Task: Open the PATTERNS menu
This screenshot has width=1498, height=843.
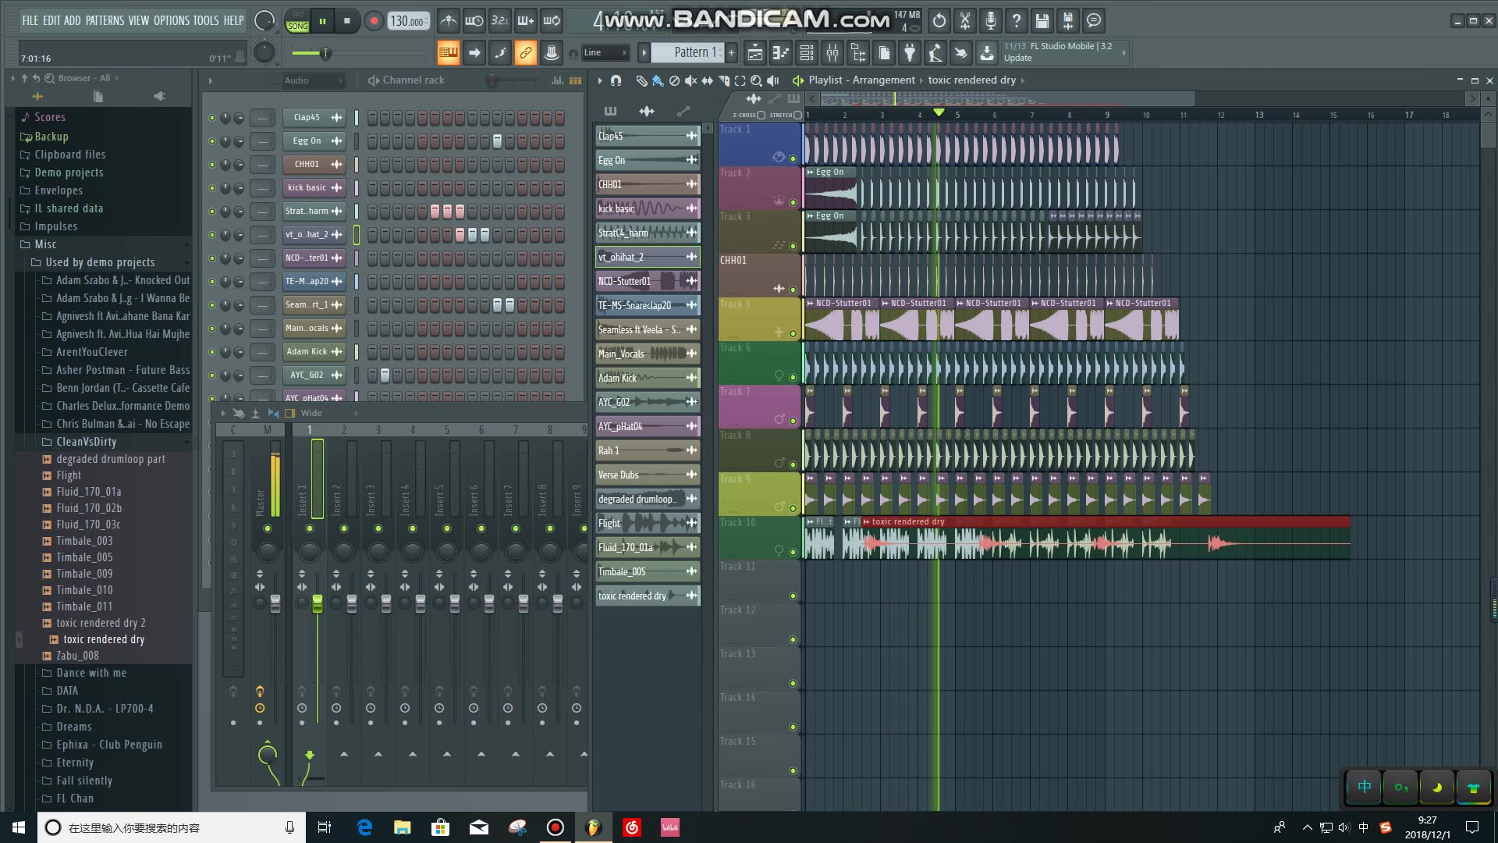Action: [105, 21]
